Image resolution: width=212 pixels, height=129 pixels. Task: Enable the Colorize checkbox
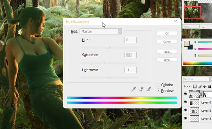tap(158, 85)
